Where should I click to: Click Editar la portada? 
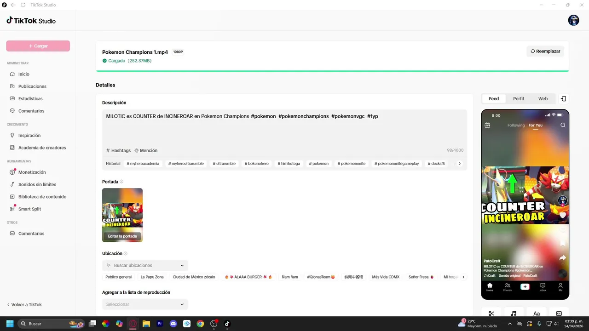[122, 236]
